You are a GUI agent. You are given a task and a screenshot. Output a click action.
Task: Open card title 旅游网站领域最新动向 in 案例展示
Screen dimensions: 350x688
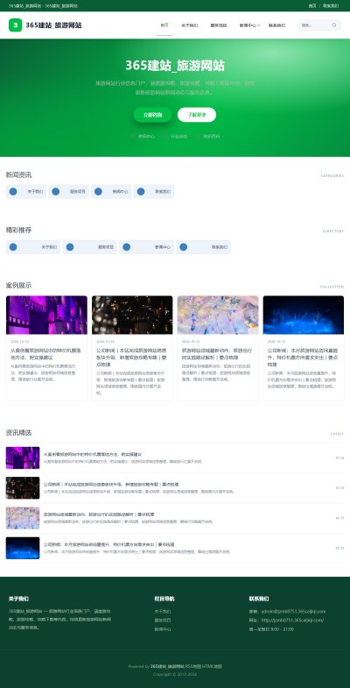click(x=217, y=354)
